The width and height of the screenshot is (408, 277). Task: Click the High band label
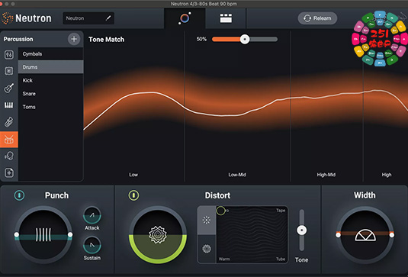(x=387, y=175)
